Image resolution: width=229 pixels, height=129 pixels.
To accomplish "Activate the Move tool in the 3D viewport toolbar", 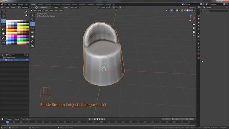I will click(33, 24).
